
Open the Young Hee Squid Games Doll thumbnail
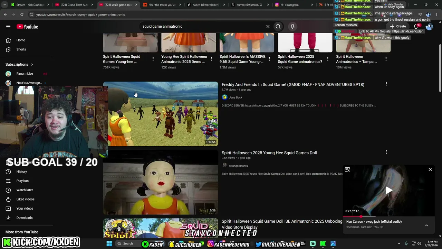(161, 182)
